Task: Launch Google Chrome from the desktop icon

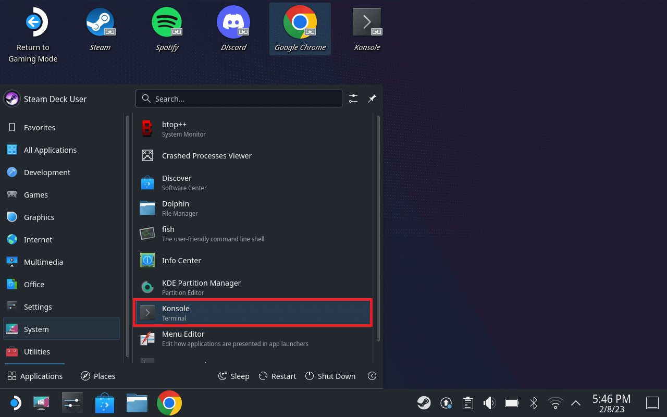Action: [300, 29]
